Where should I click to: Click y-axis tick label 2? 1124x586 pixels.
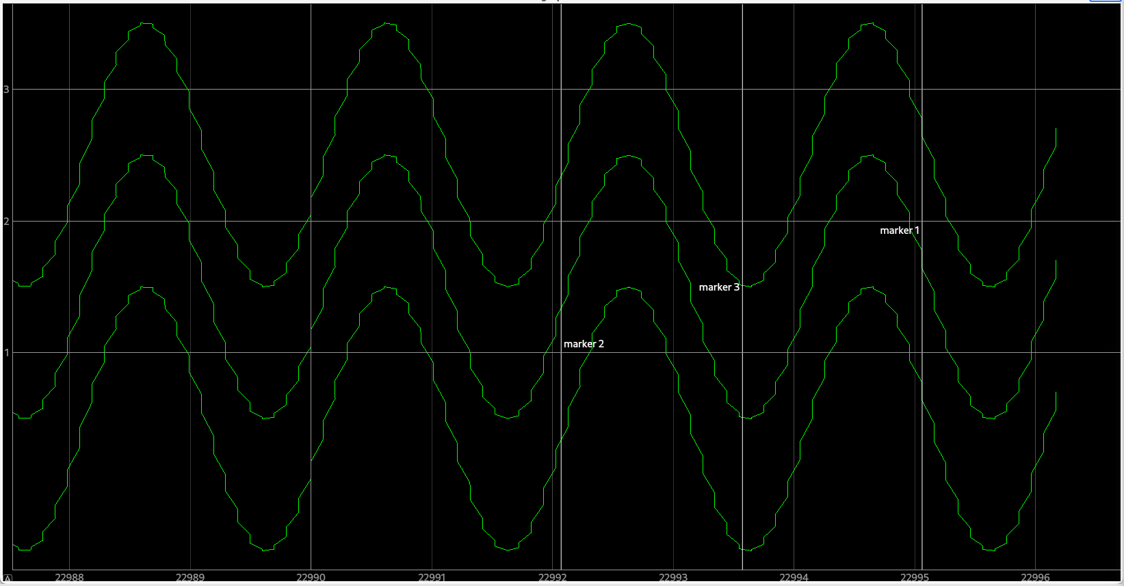click(7, 222)
